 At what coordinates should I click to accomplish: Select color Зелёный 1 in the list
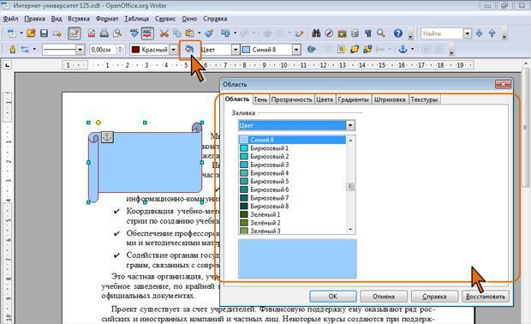pyautogui.click(x=293, y=214)
